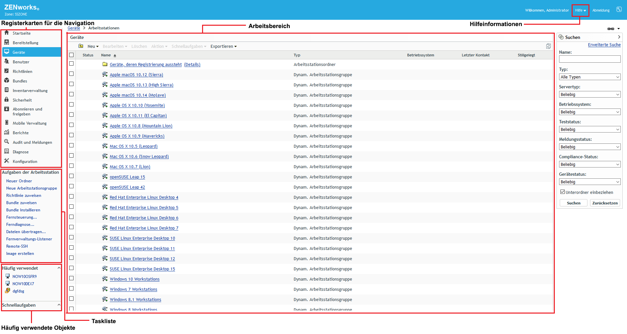This screenshot has height=334, width=627.
Task: Open the Hilfe dropdown menu
Action: click(x=581, y=10)
